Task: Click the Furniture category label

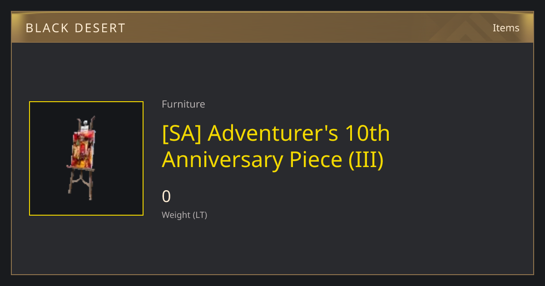Action: 183,104
